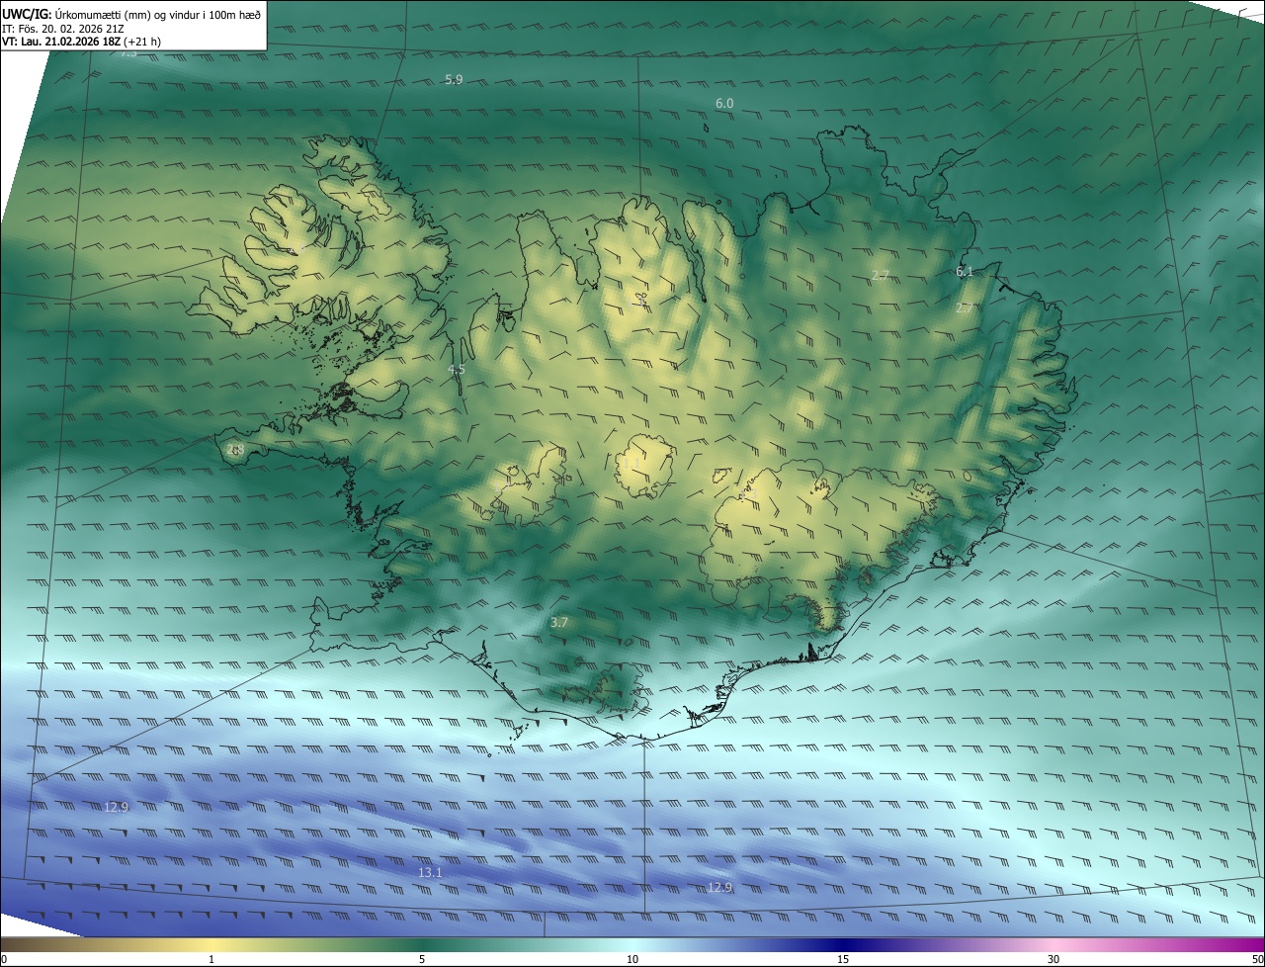This screenshot has height=967, width=1265.
Task: Click the color scale tick labeled 30
Action: (x=1054, y=959)
